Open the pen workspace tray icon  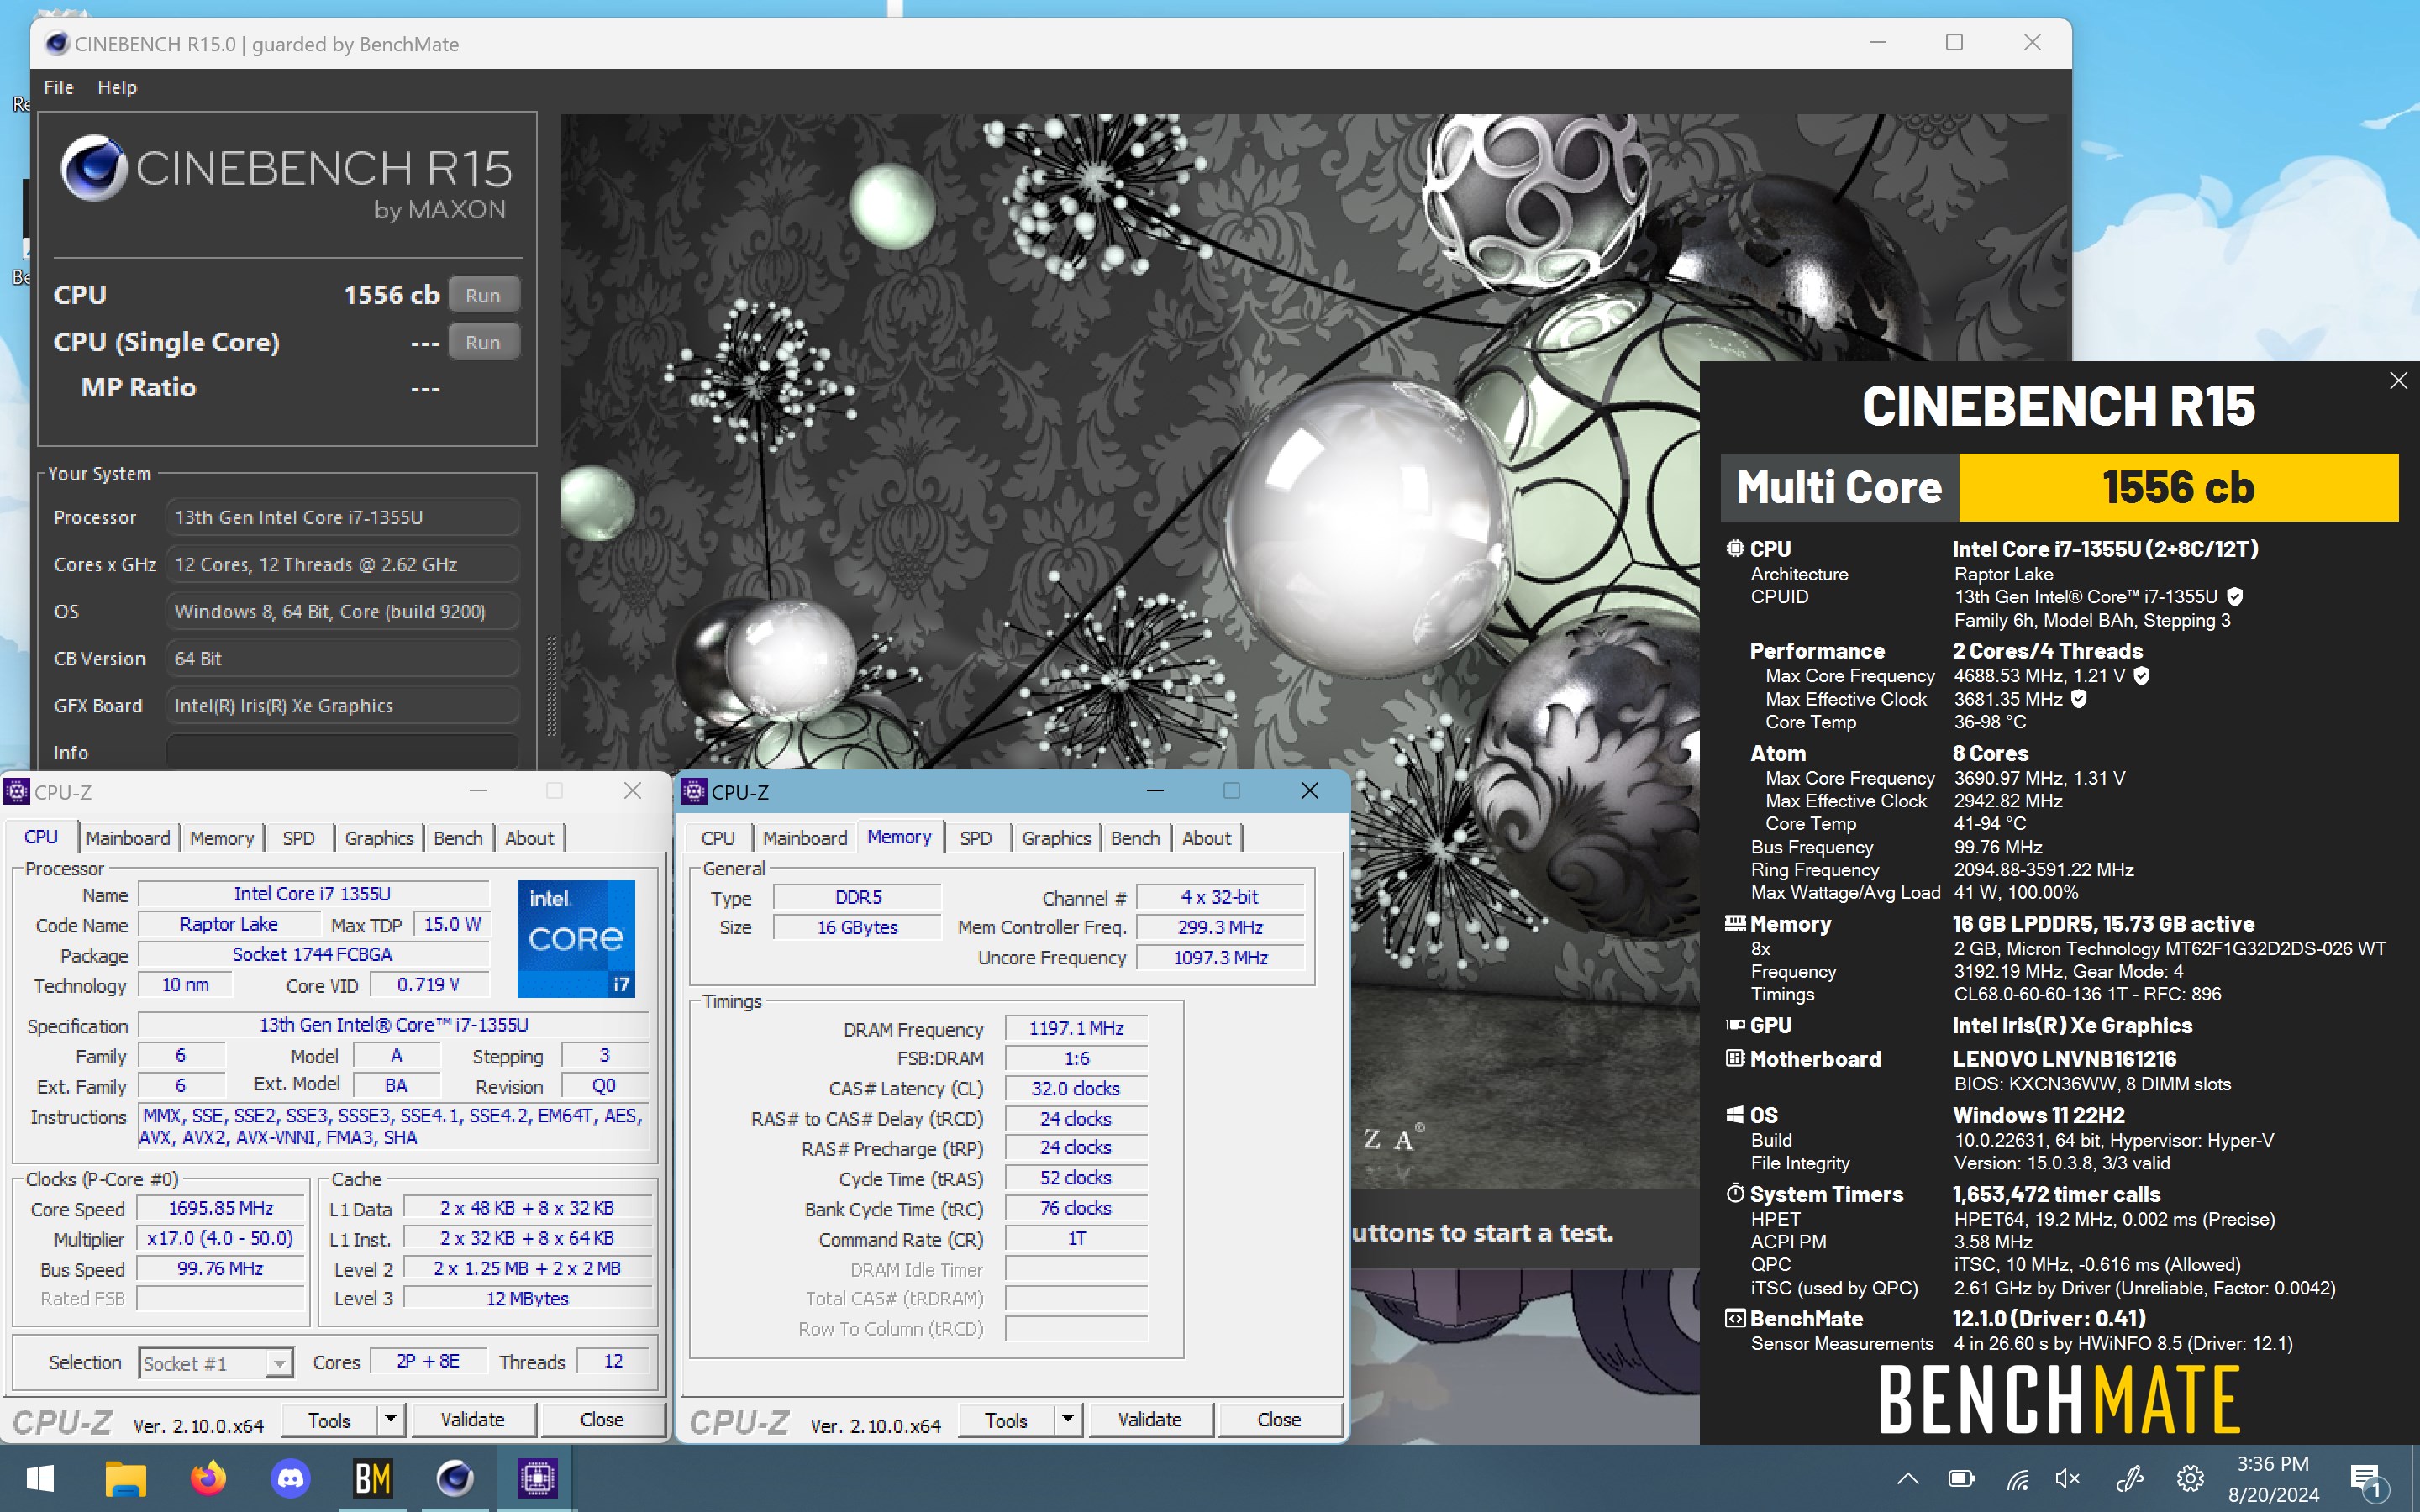[2129, 1478]
